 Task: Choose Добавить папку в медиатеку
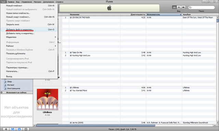coord(29,34)
